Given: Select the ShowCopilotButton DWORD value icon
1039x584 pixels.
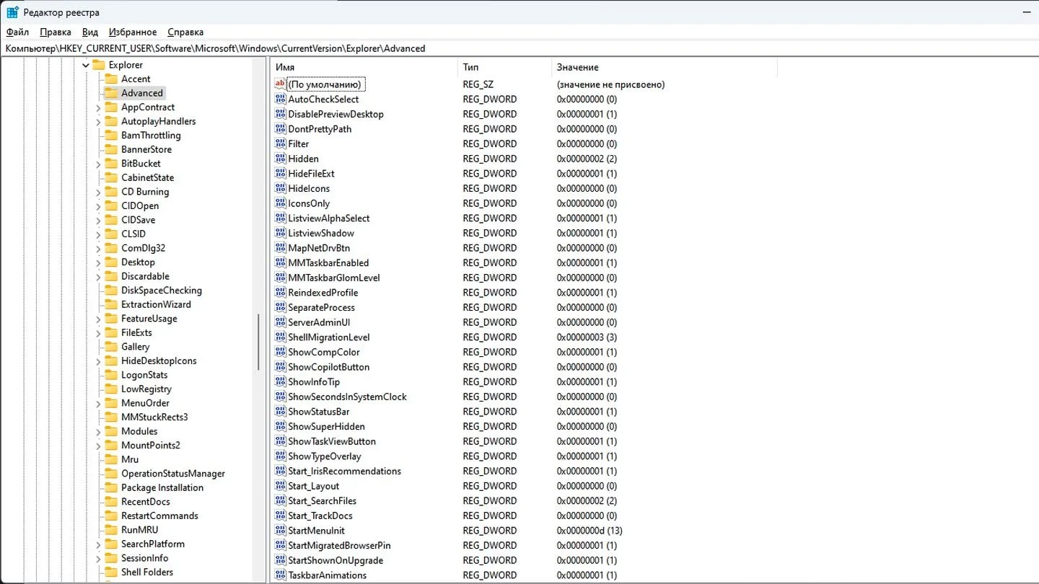Looking at the screenshot, I should 281,367.
